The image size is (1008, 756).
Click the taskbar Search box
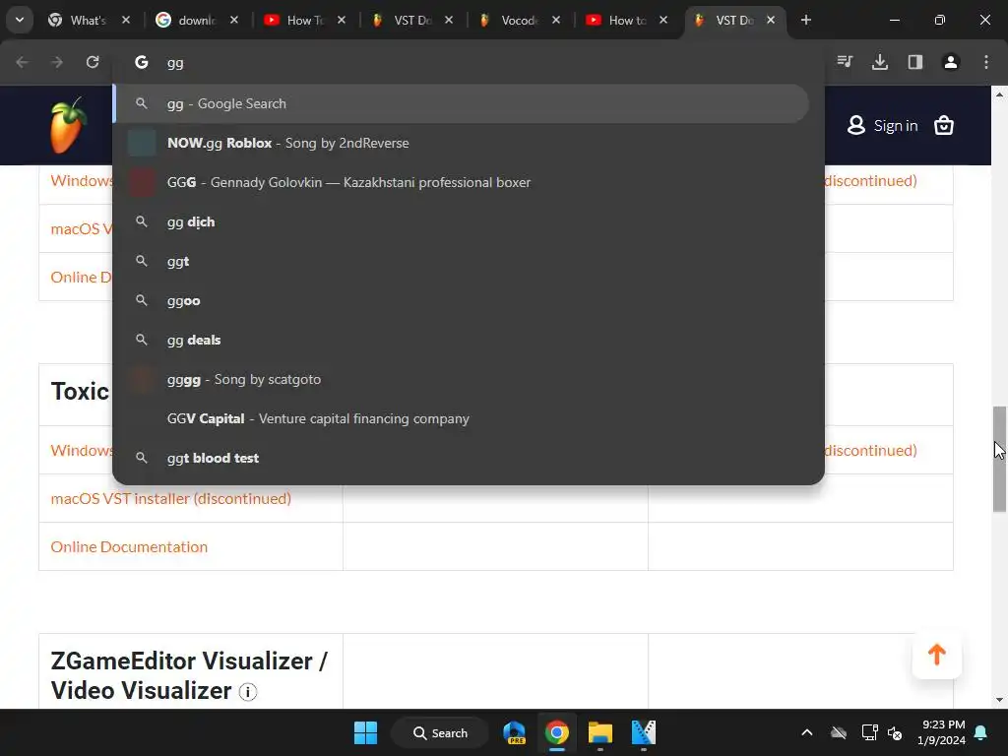pos(440,732)
